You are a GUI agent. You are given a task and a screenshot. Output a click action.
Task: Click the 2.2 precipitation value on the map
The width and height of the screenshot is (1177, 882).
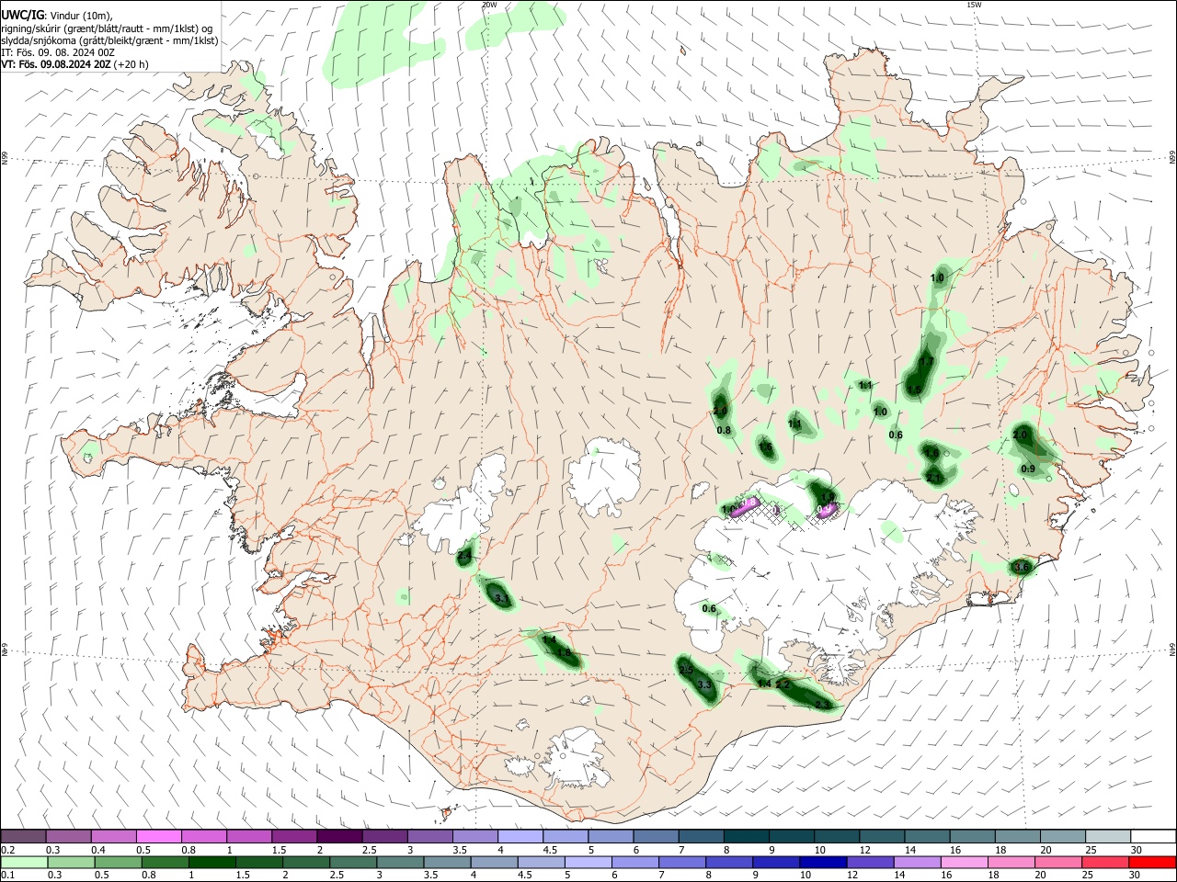point(783,684)
